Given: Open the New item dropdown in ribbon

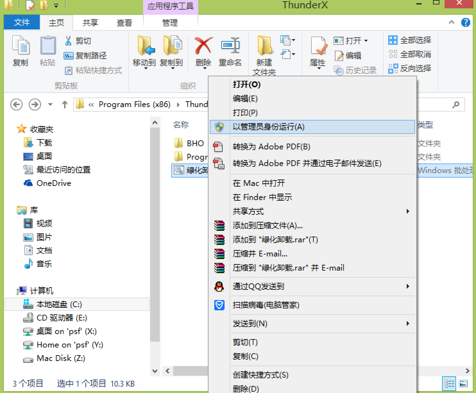Looking at the screenshot, I should point(288,40).
